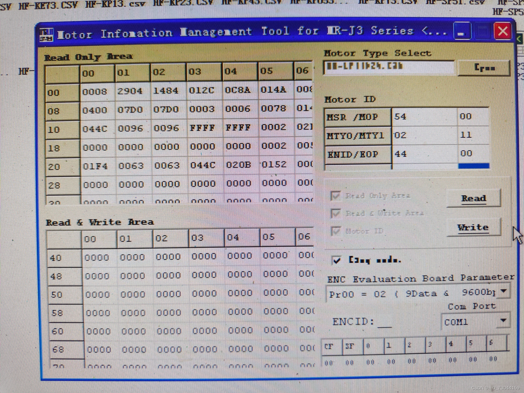Select cell 0078 in row 08
This screenshot has height=393, width=524.
[x=276, y=109]
